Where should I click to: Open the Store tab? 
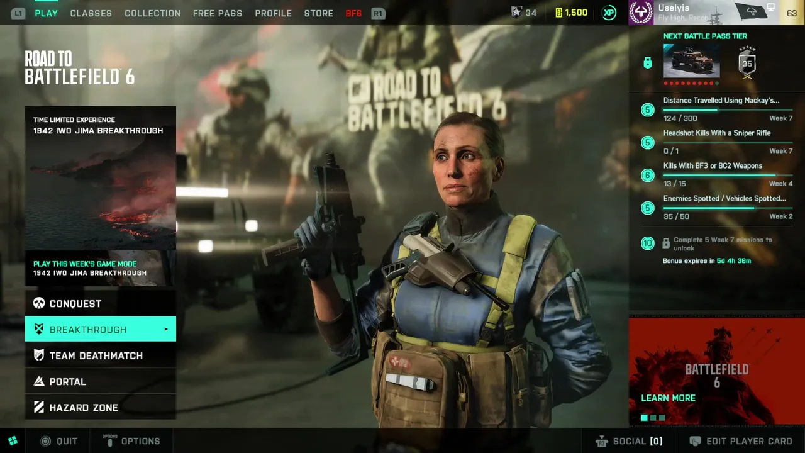319,13
